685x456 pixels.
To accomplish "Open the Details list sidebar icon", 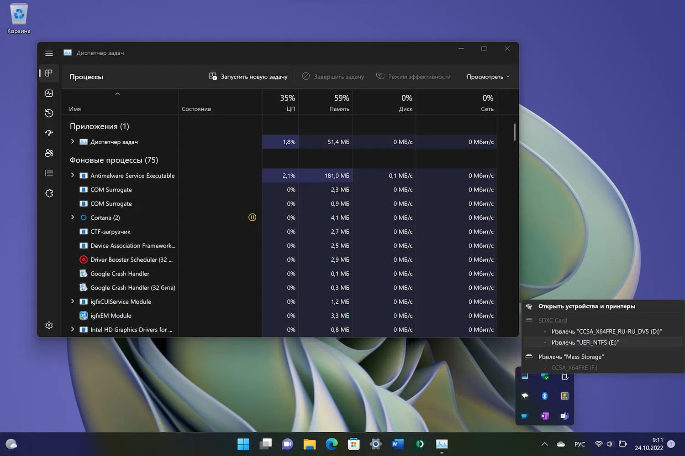I will 49,173.
